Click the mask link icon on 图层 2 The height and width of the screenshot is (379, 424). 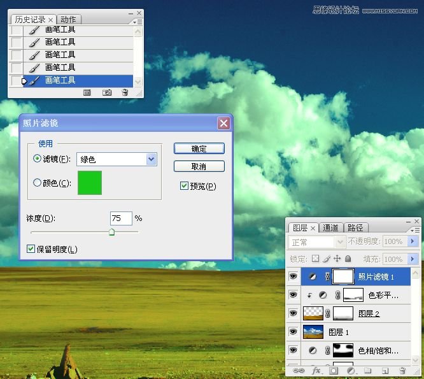[327, 313]
